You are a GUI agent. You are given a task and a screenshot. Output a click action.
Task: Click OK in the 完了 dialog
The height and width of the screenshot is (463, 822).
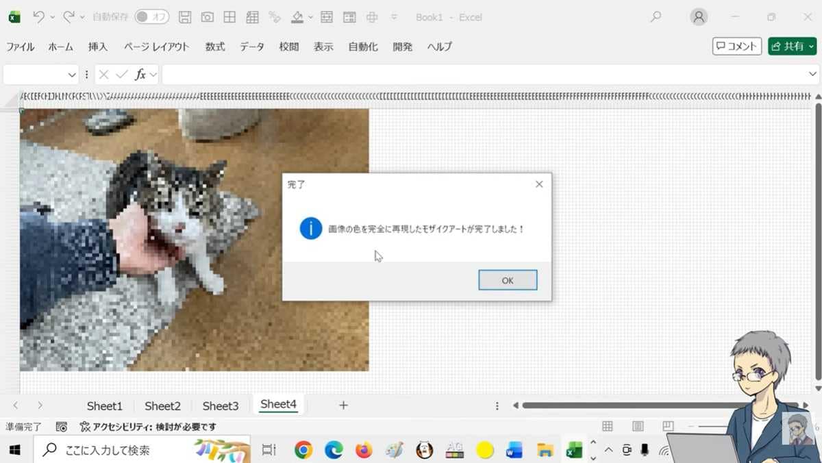tap(508, 280)
